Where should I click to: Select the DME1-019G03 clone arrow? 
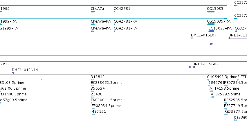point(194,67)
